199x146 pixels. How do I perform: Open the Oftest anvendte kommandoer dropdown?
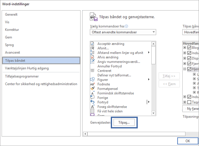tap(123, 32)
